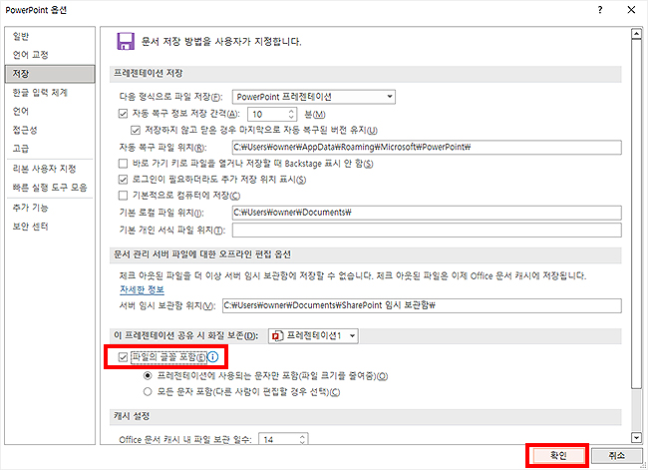Click the 프레젠테이션 저장 section header
This screenshot has height=470, width=648.
click(x=366, y=74)
